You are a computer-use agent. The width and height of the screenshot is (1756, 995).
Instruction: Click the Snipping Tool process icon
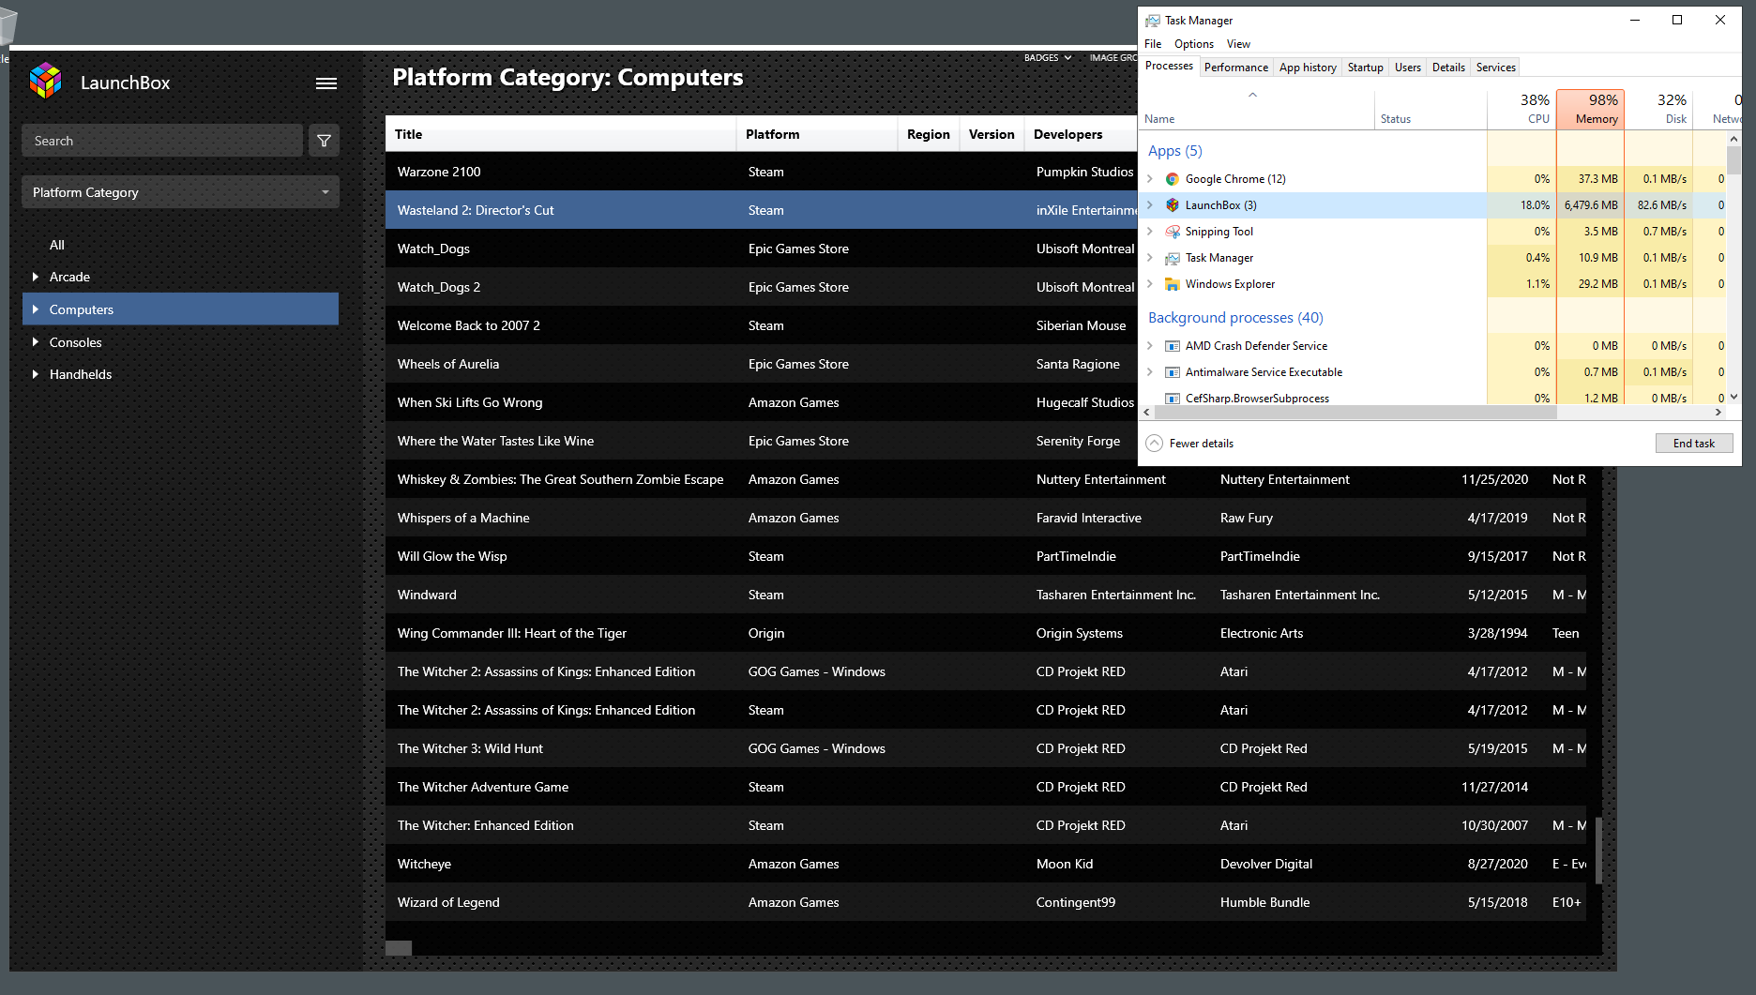coord(1173,232)
